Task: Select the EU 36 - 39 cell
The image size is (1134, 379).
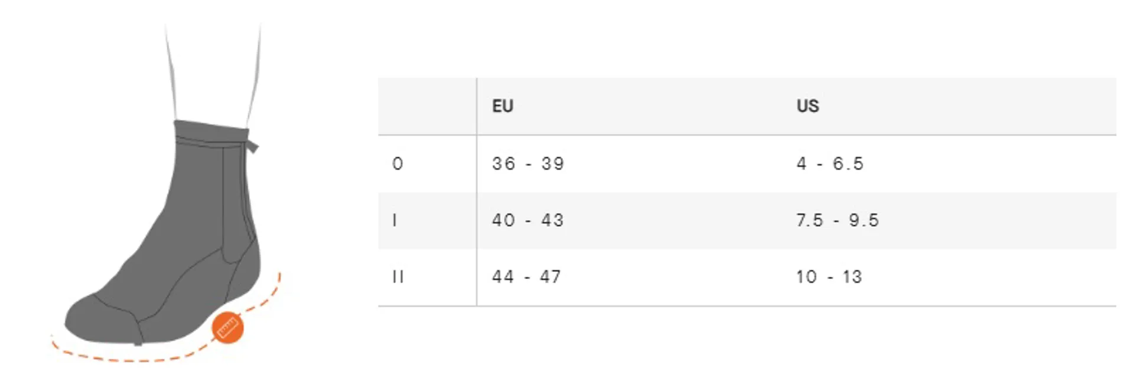Action: [528, 163]
